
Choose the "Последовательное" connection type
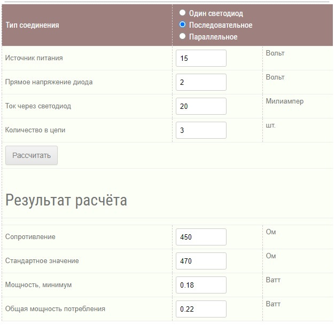pos(183,25)
